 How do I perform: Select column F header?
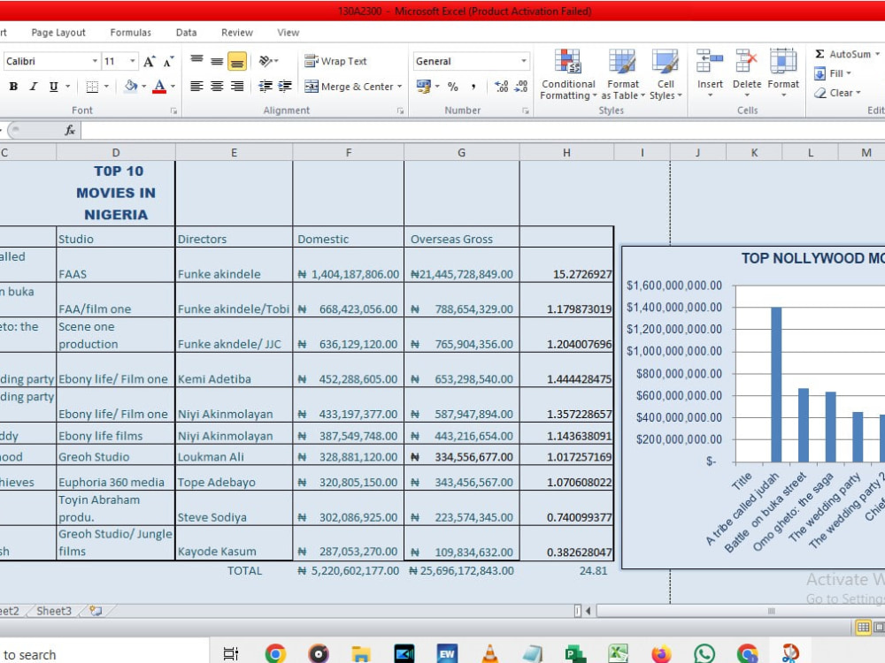click(348, 153)
